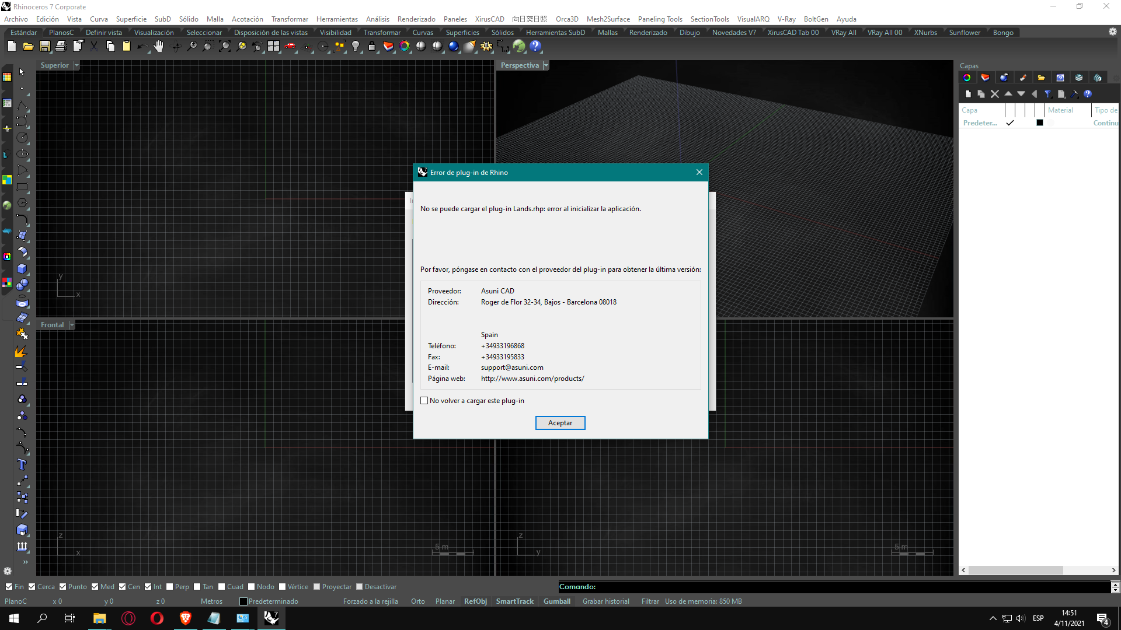Open the Frontal viewport dropdown arrow
The height and width of the screenshot is (630, 1121).
tap(72, 325)
